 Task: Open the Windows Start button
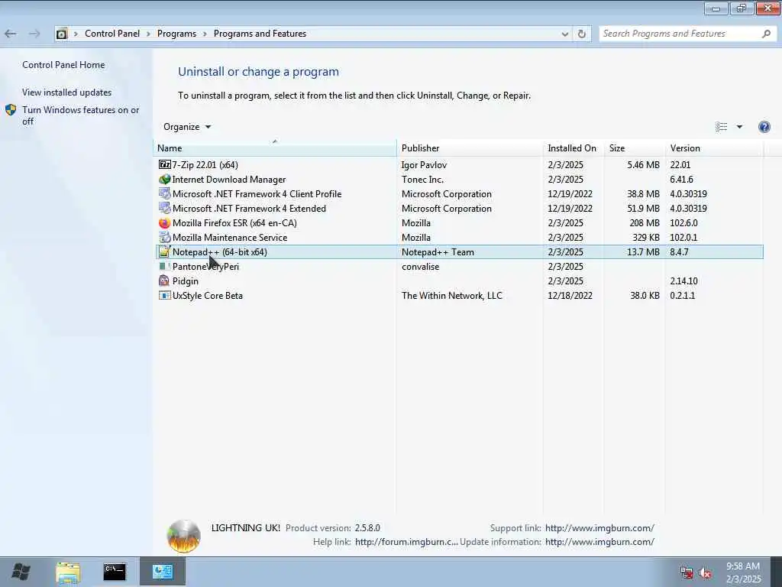(21, 572)
